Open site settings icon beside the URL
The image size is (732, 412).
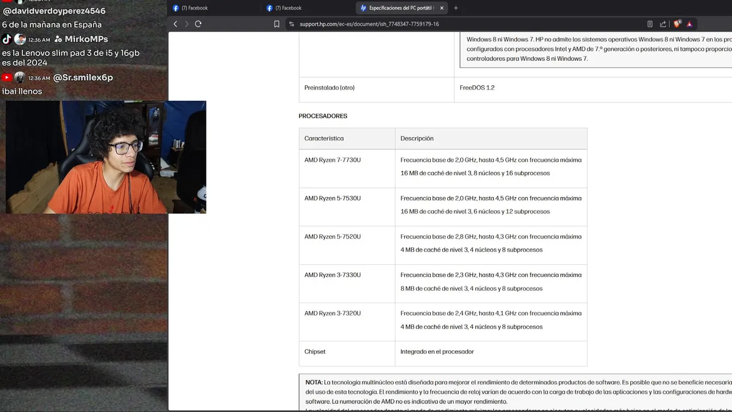point(291,24)
